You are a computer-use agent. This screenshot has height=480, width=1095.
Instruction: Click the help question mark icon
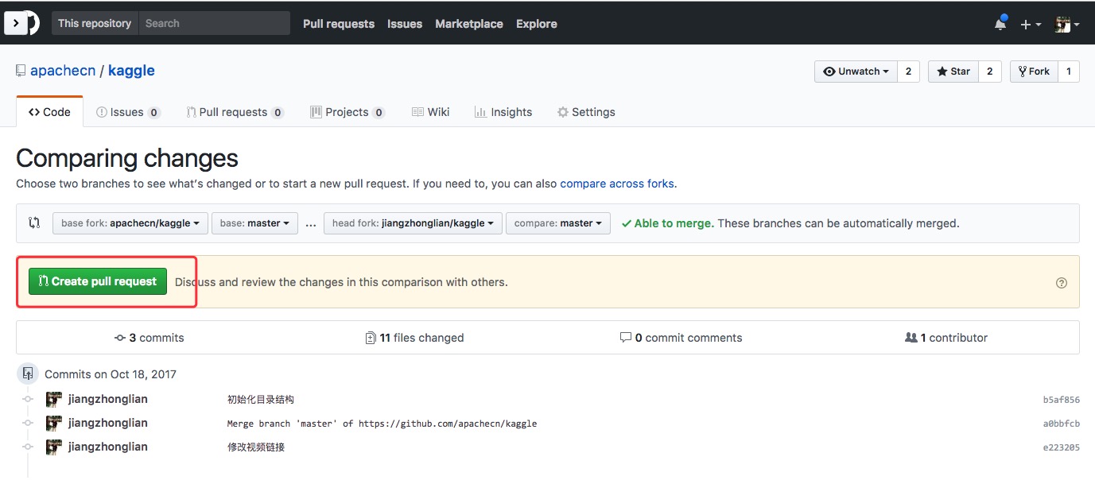(x=1061, y=283)
